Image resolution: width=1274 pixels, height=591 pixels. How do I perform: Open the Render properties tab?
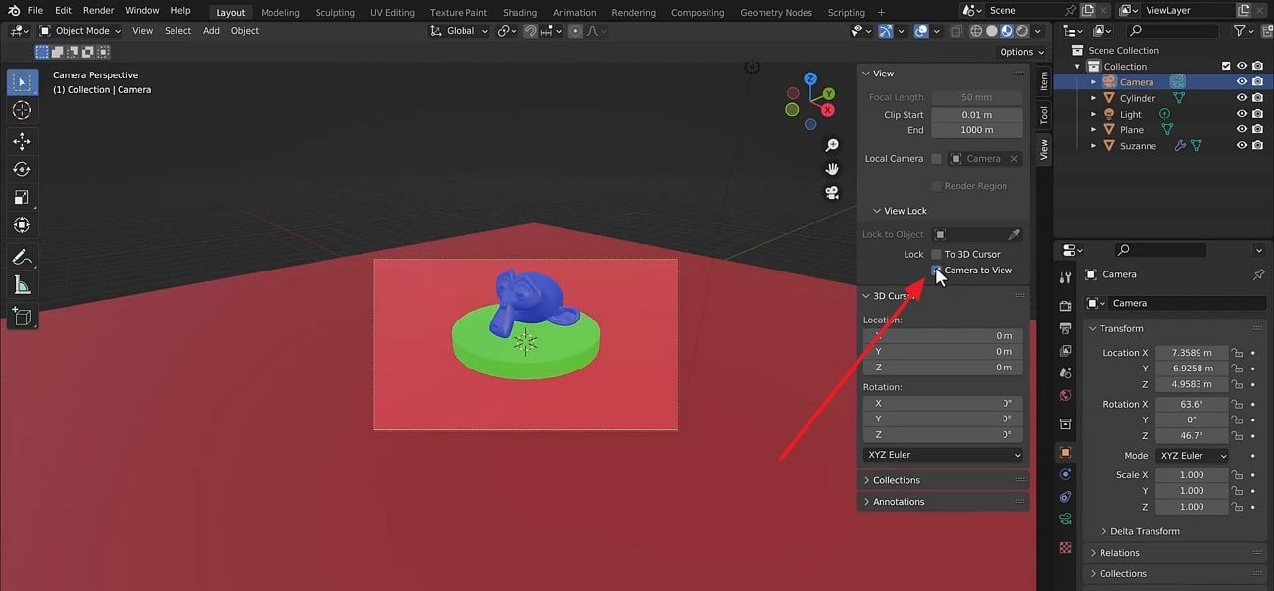pyautogui.click(x=1065, y=305)
